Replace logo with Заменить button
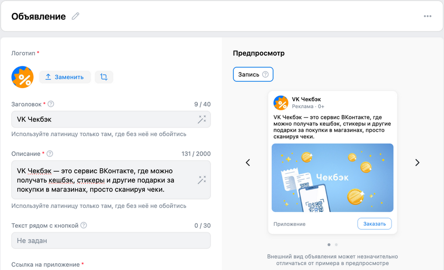This screenshot has width=444, height=270. tap(65, 77)
